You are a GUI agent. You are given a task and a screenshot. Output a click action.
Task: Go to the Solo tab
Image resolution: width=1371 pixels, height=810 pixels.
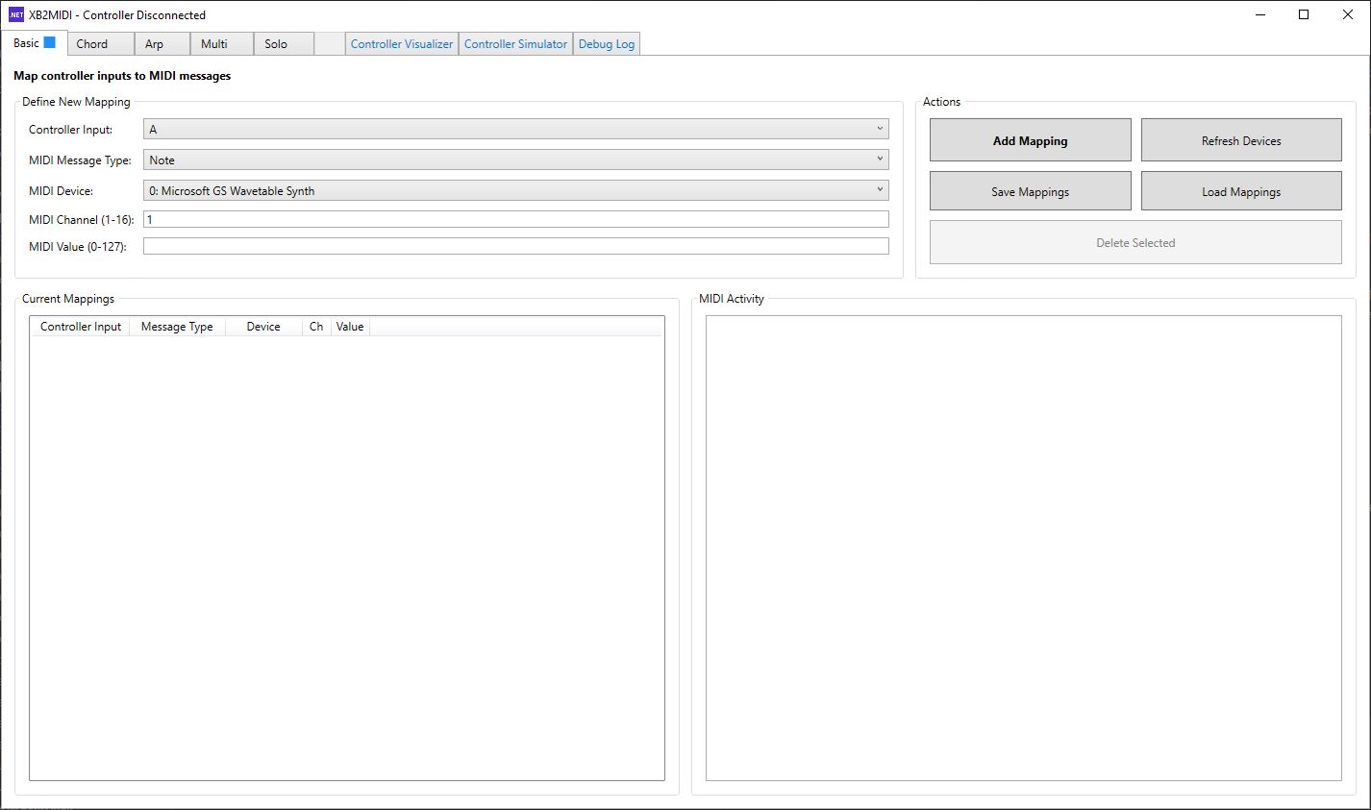276,44
